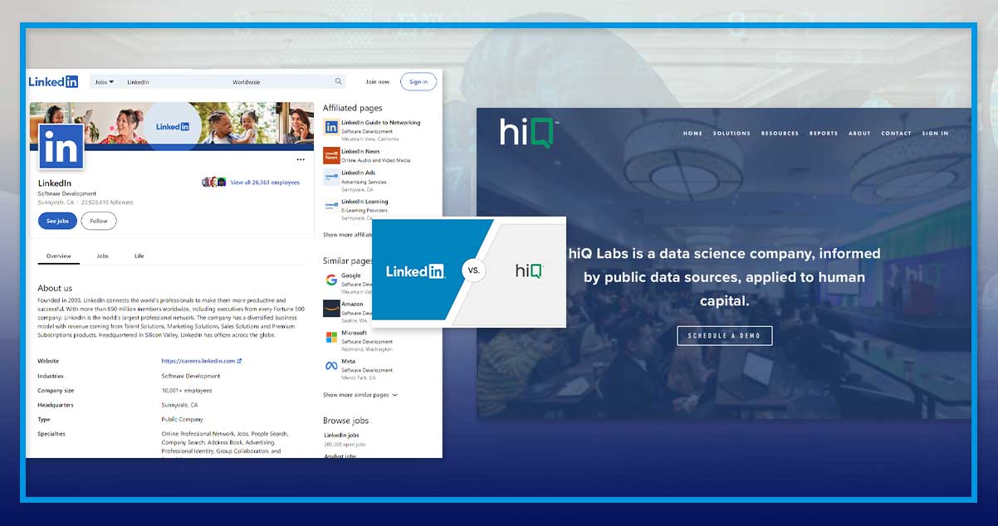Viewport: 998px width, 526px height.
Task: Open the LinkedIn Learning page link
Action: (x=364, y=202)
